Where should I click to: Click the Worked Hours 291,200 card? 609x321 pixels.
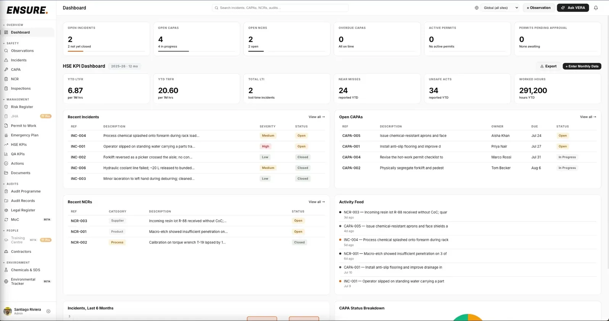click(557, 88)
